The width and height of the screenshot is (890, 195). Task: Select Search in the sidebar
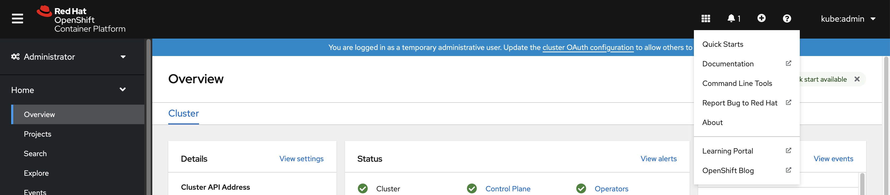point(35,154)
